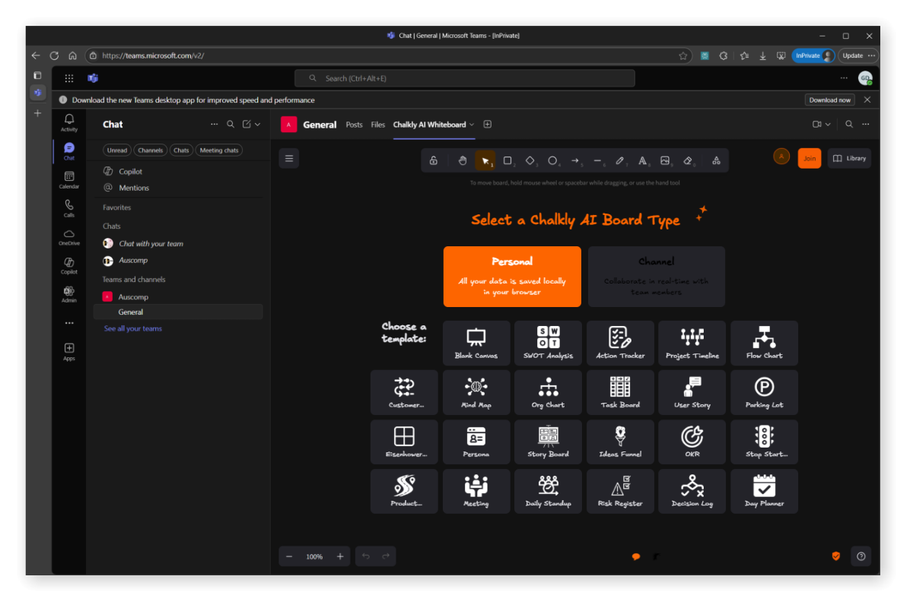Add a new tab with the plus icon
Viewport: 913px width, 608px height.
pyautogui.click(x=488, y=125)
